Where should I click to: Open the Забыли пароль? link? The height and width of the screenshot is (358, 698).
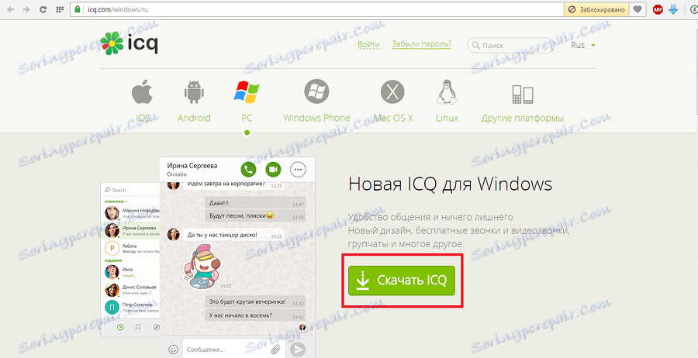click(x=422, y=44)
